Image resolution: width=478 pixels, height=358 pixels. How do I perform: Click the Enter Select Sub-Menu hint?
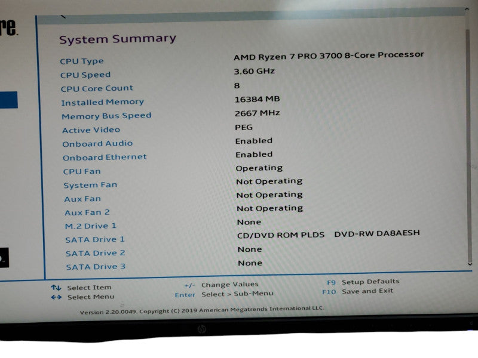224,294
